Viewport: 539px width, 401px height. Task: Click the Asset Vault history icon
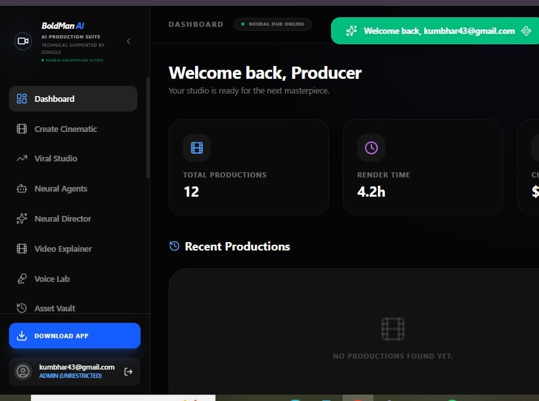tap(22, 308)
